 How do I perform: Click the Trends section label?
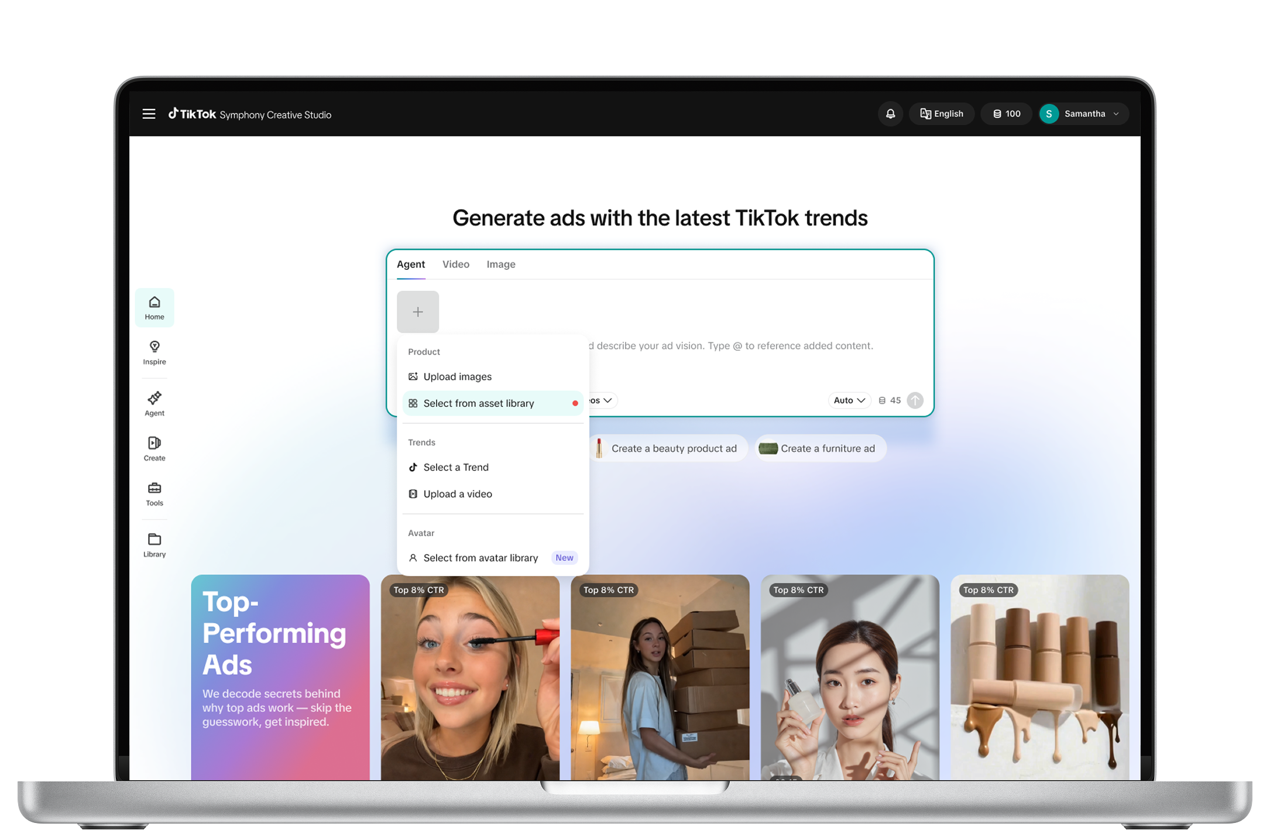[x=421, y=442]
